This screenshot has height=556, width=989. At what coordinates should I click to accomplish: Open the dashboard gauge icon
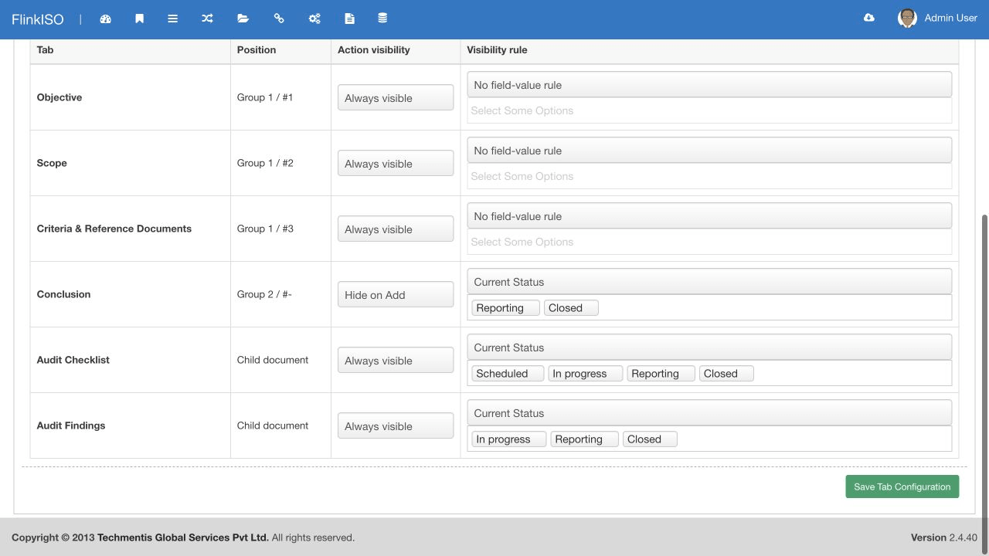pos(106,19)
